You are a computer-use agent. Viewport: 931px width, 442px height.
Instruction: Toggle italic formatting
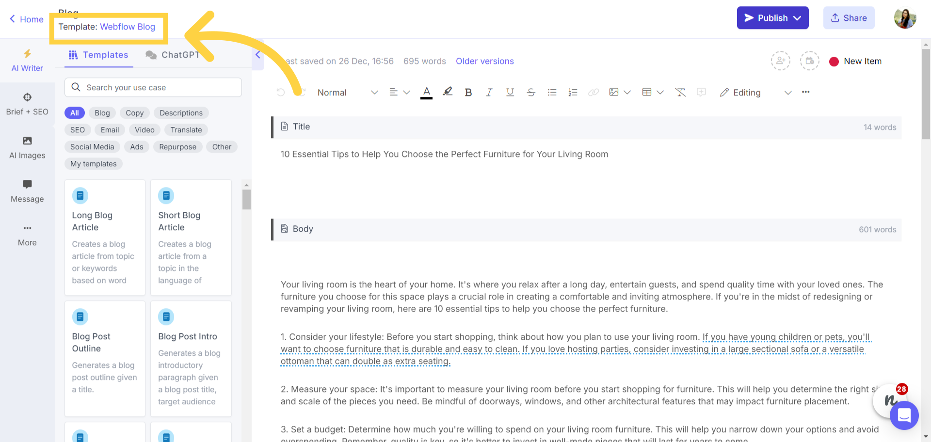(x=489, y=92)
